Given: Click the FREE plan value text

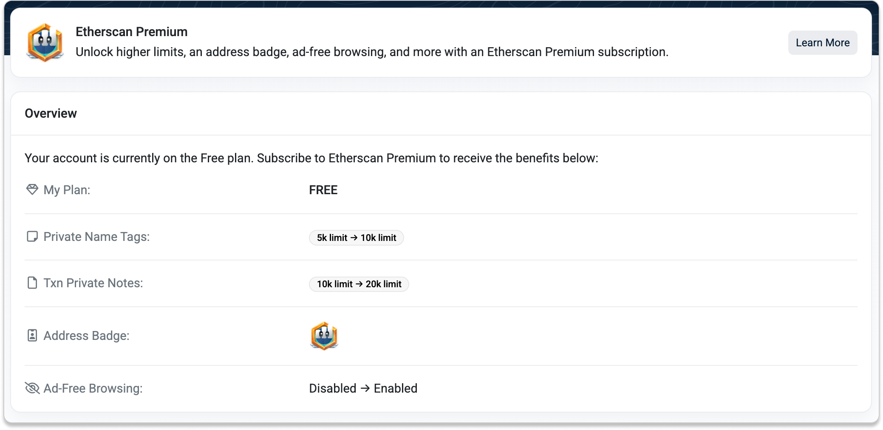Looking at the screenshot, I should pos(323,190).
